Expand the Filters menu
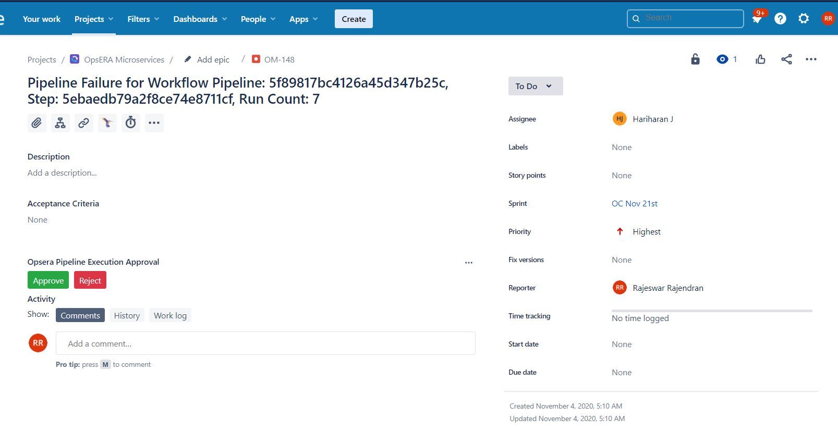This screenshot has width=838, height=443. (x=143, y=19)
